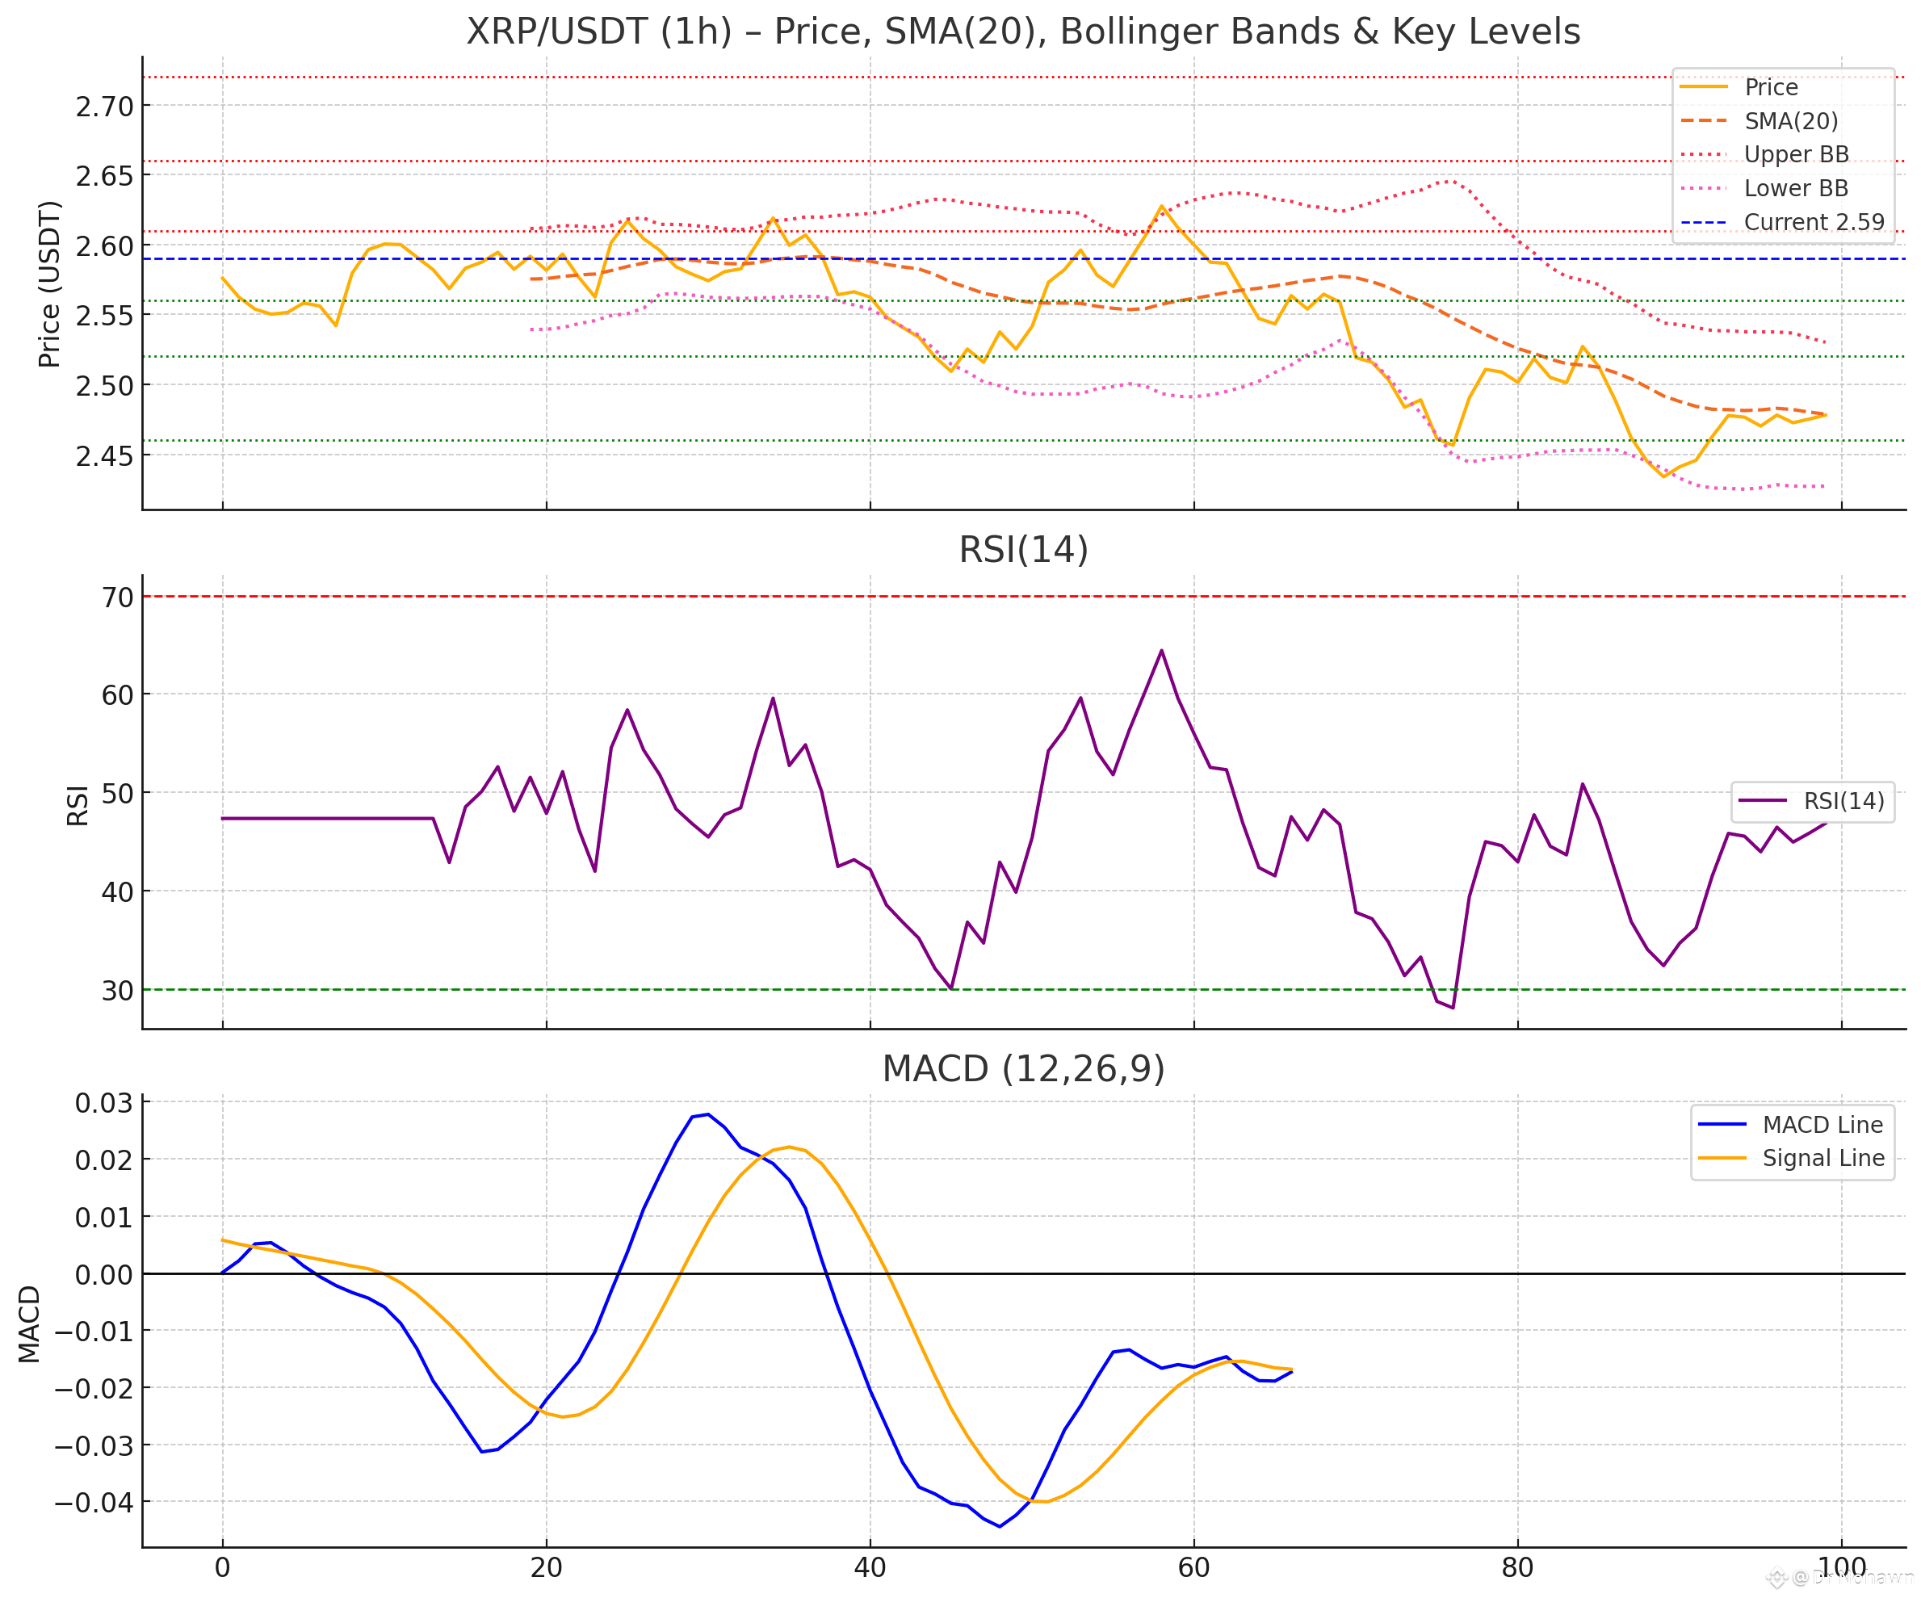Click the 2.70 tick on the price axis
The height and width of the screenshot is (1598, 1921).
104,107
